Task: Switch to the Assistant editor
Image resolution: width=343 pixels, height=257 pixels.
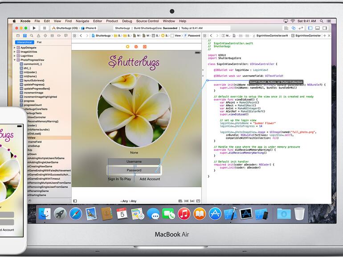Action: [x=294, y=28]
